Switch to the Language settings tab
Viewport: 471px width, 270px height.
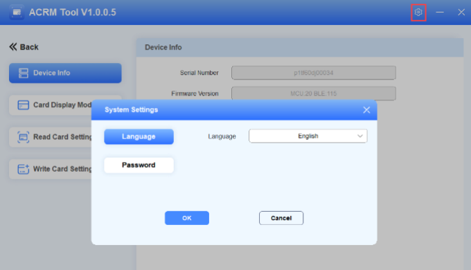point(139,136)
